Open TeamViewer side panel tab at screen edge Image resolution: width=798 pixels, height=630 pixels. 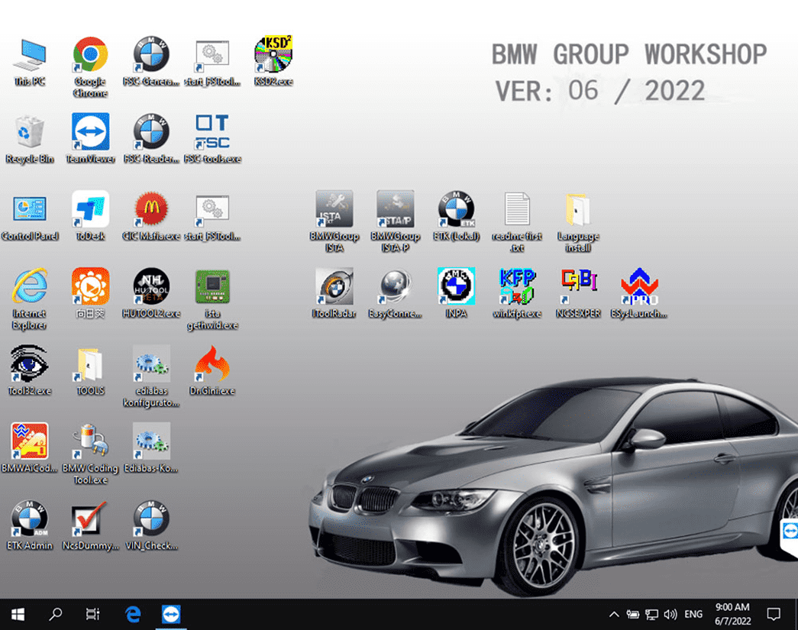790,532
